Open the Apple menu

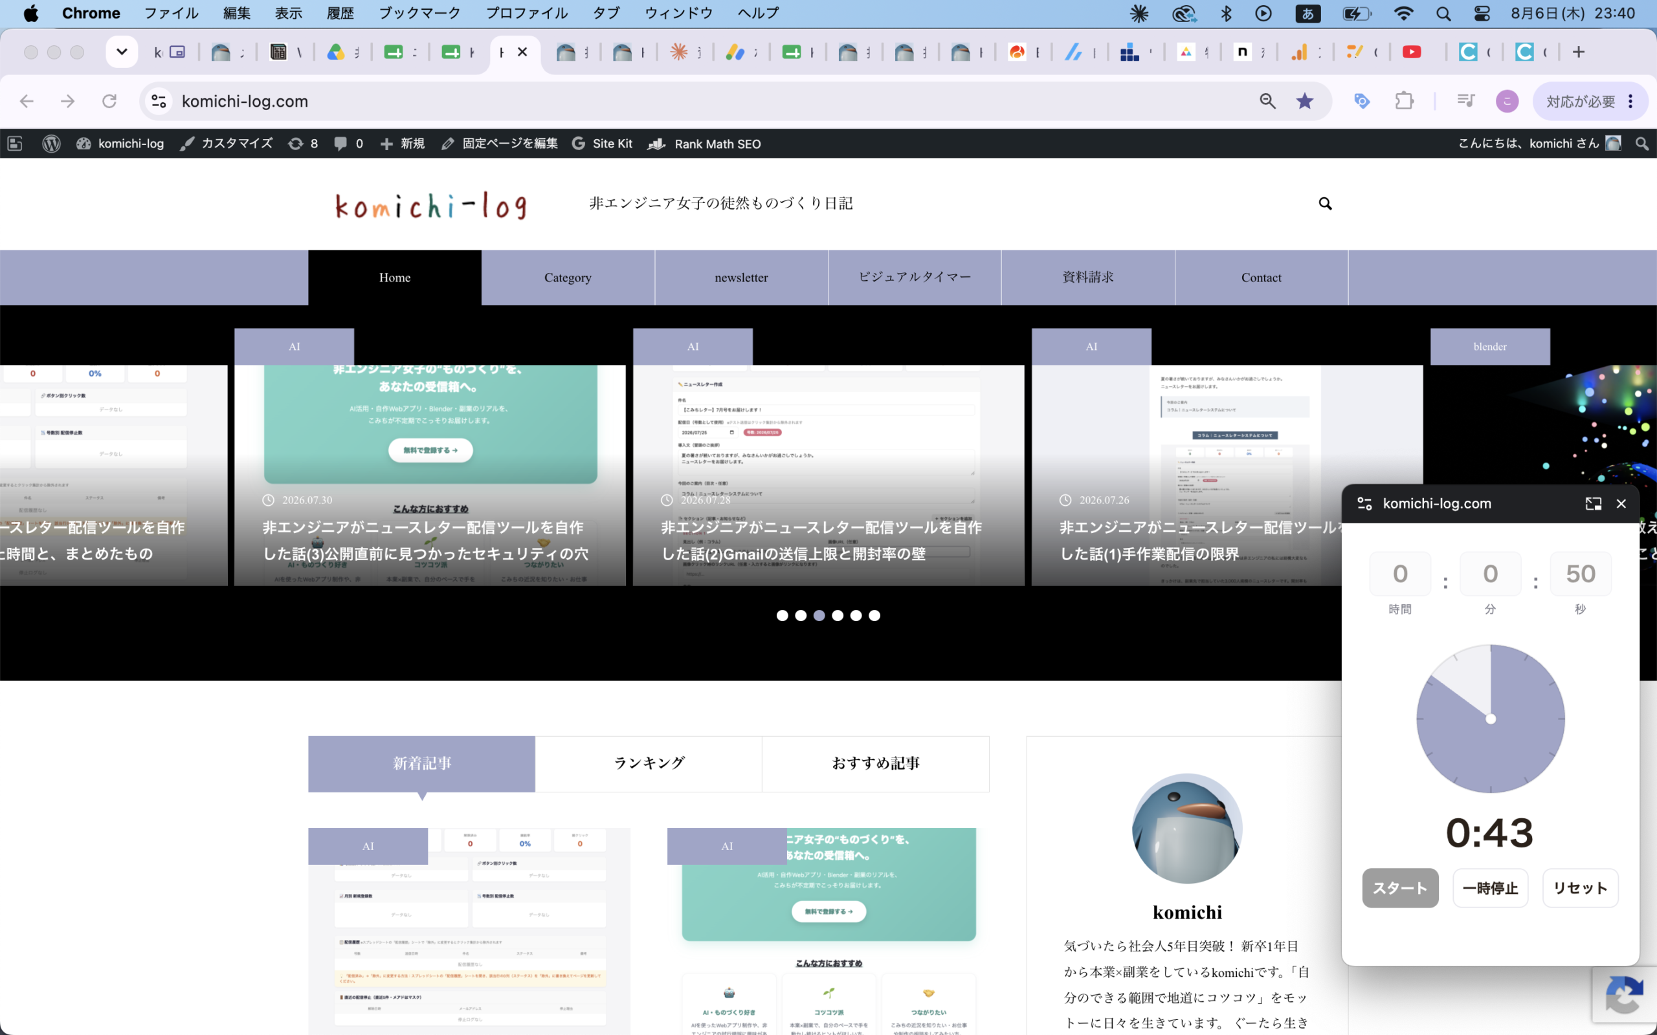[31, 13]
